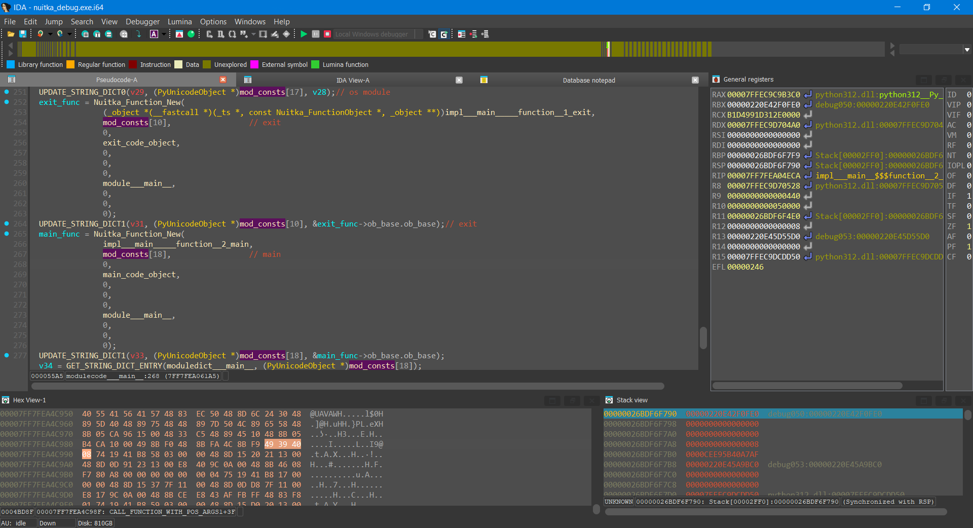Switch to the IDA View-A tab
Image resolution: width=973 pixels, height=528 pixels.
[353, 80]
